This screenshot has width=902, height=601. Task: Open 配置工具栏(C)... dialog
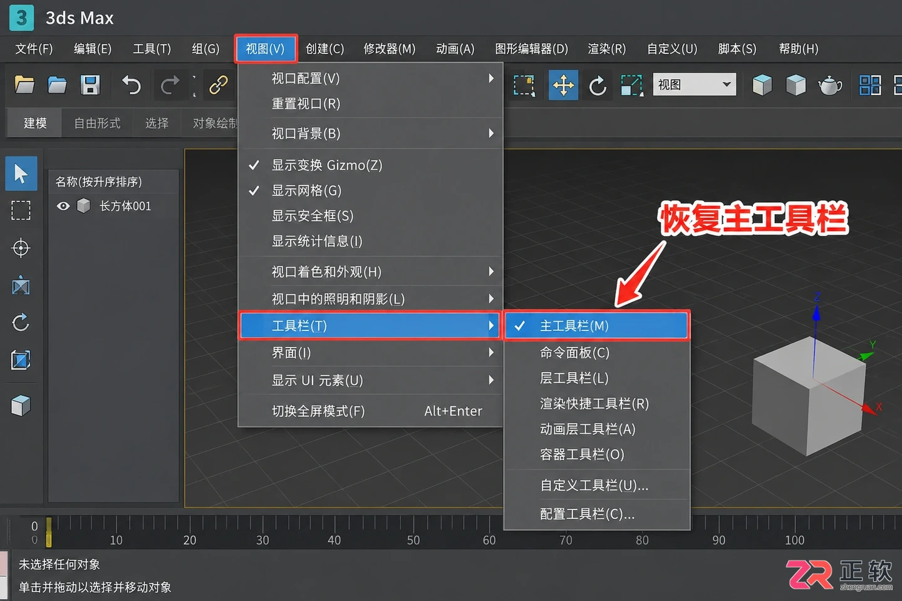(596, 514)
